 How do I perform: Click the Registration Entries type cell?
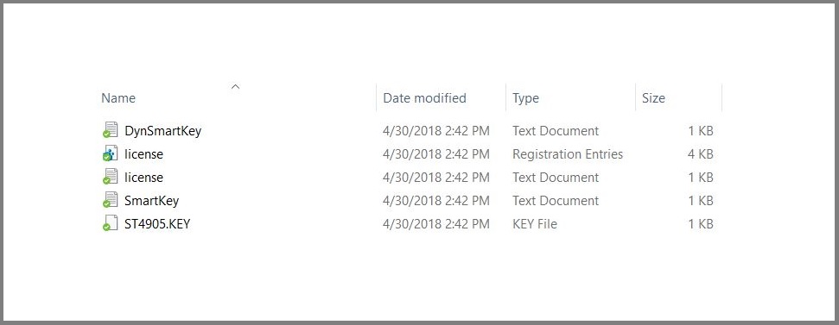click(x=568, y=154)
